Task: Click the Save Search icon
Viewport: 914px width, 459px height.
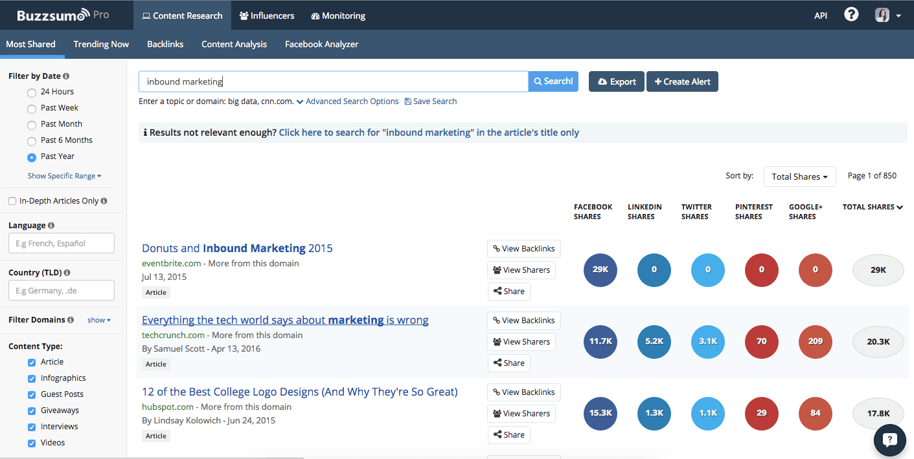Action: 407,101
